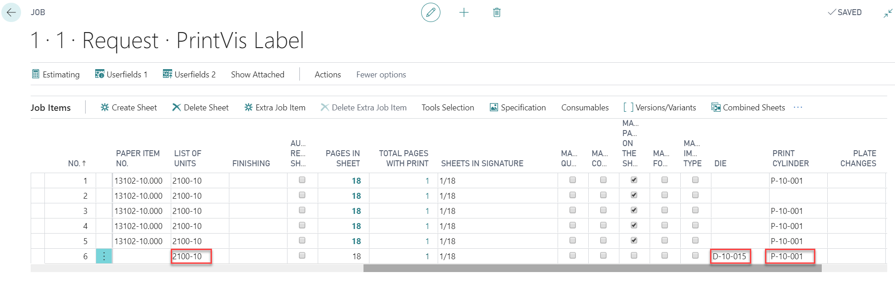Image resolution: width=895 pixels, height=300 pixels.
Task: Click the Plate Changes column header
Action: [x=858, y=158]
